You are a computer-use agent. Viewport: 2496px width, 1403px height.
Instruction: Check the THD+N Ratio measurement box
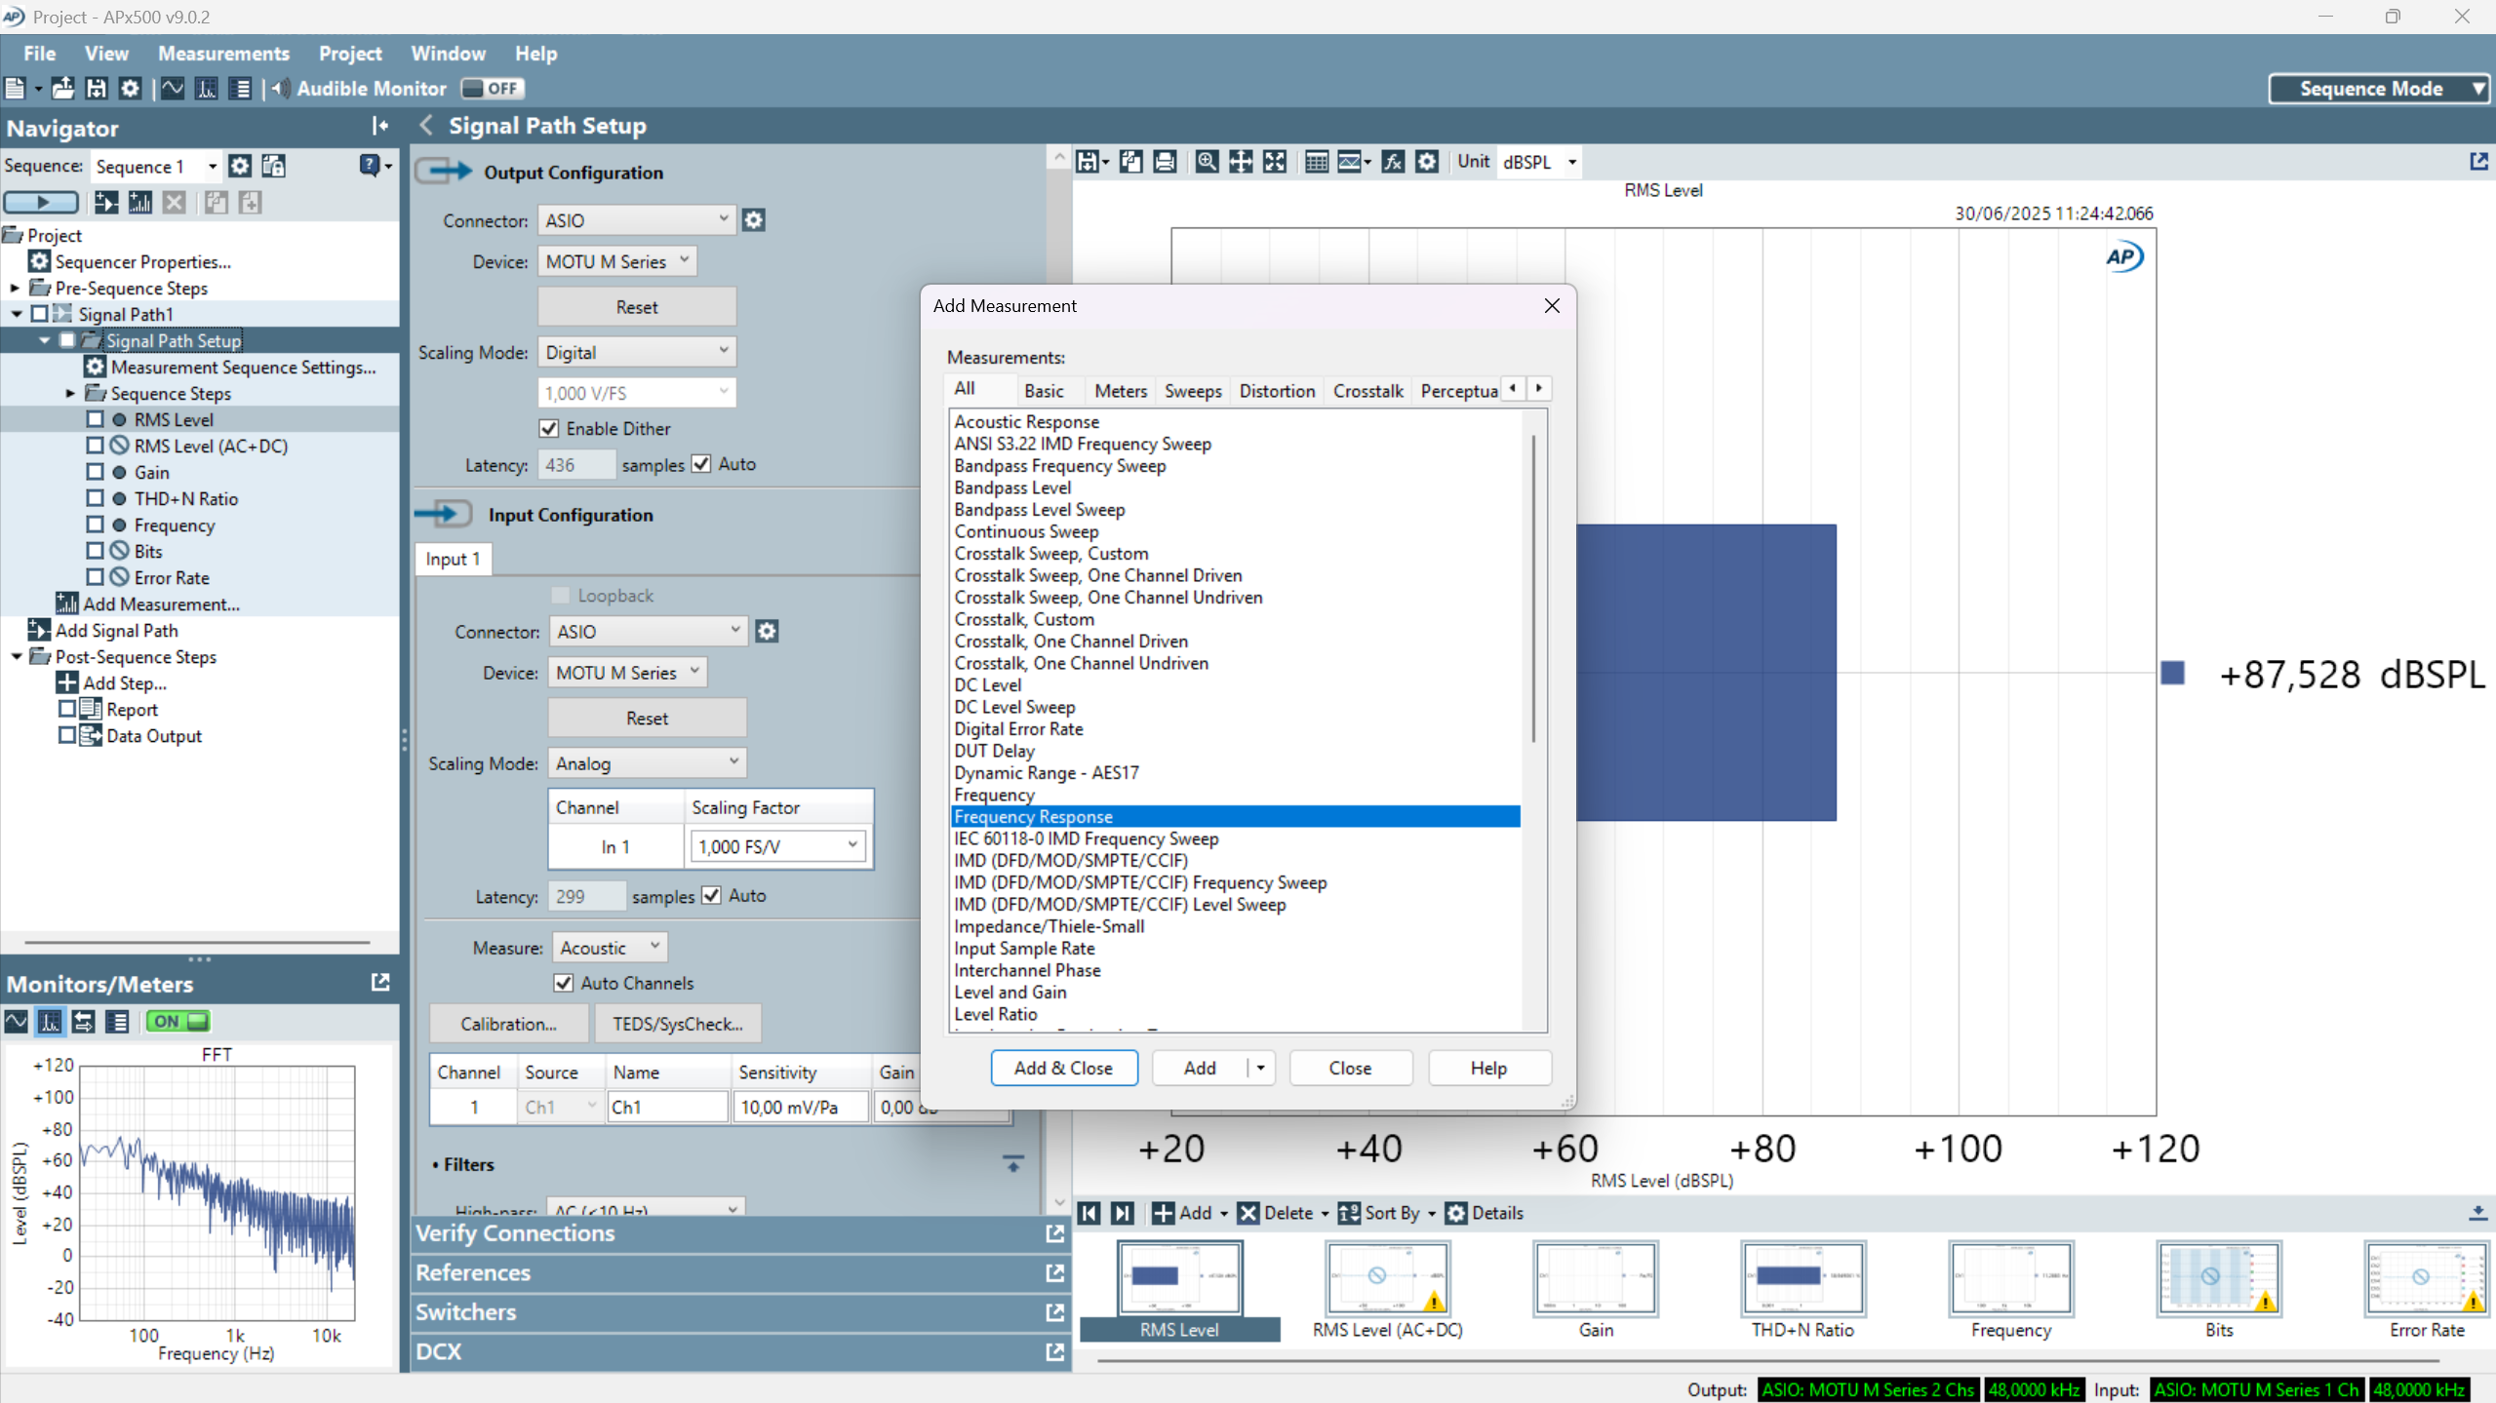95,498
